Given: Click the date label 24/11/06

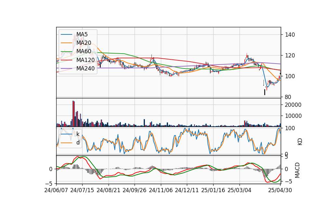Looking at the screenshot, I should coord(161,190).
